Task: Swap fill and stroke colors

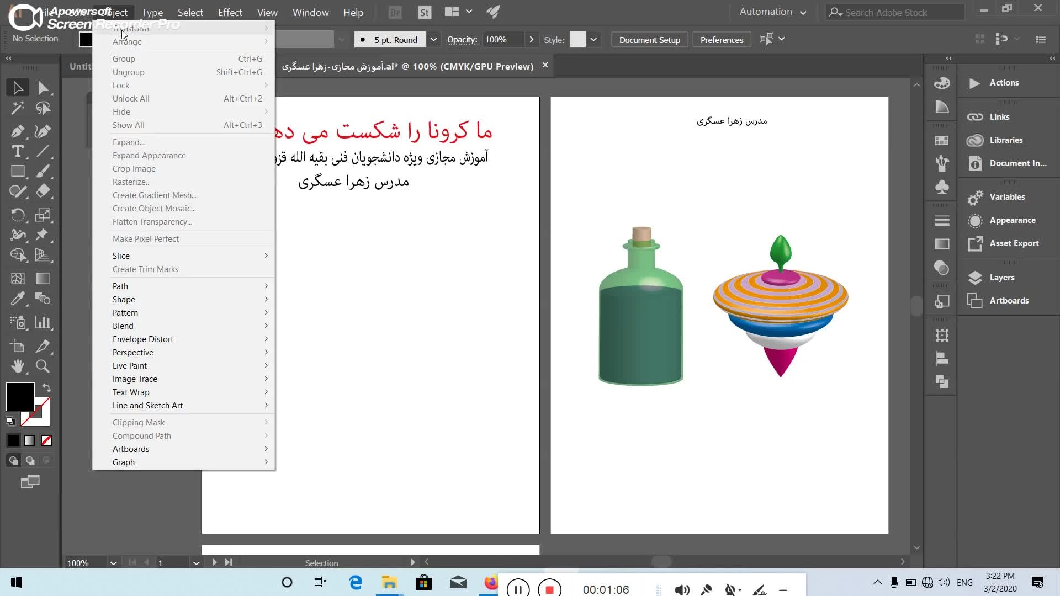Action: click(x=47, y=388)
